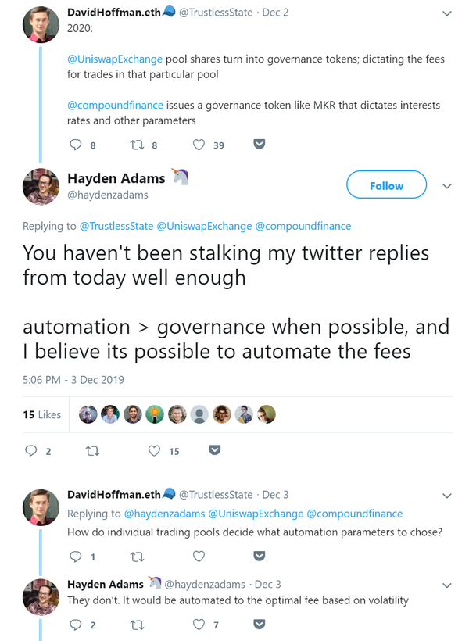View the 15 Likes list

(x=41, y=414)
